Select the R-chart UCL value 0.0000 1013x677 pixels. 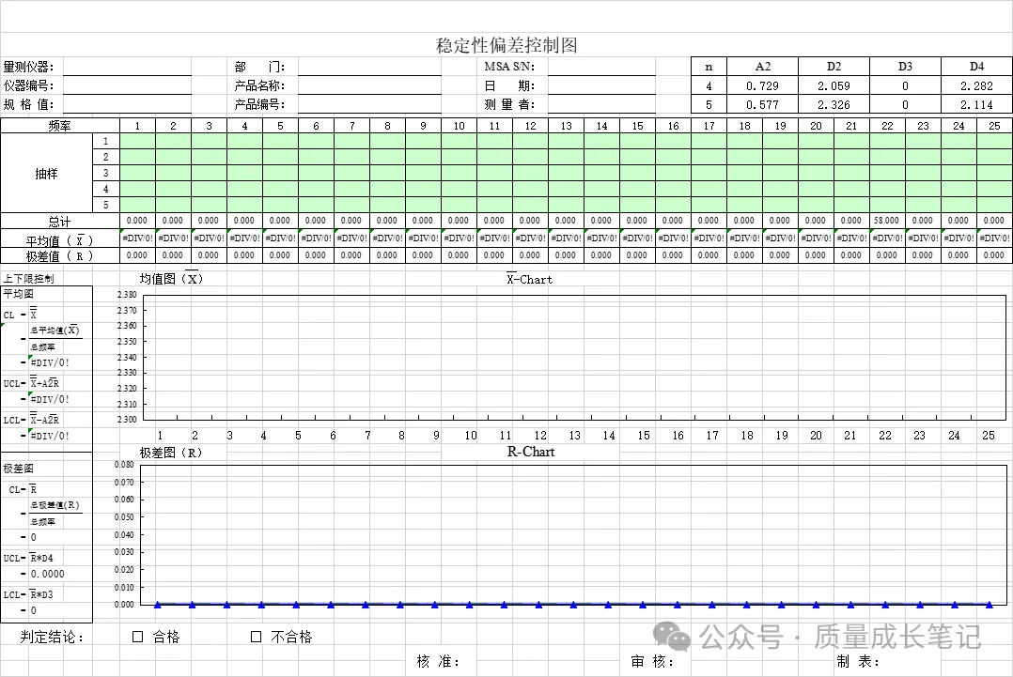click(x=48, y=574)
